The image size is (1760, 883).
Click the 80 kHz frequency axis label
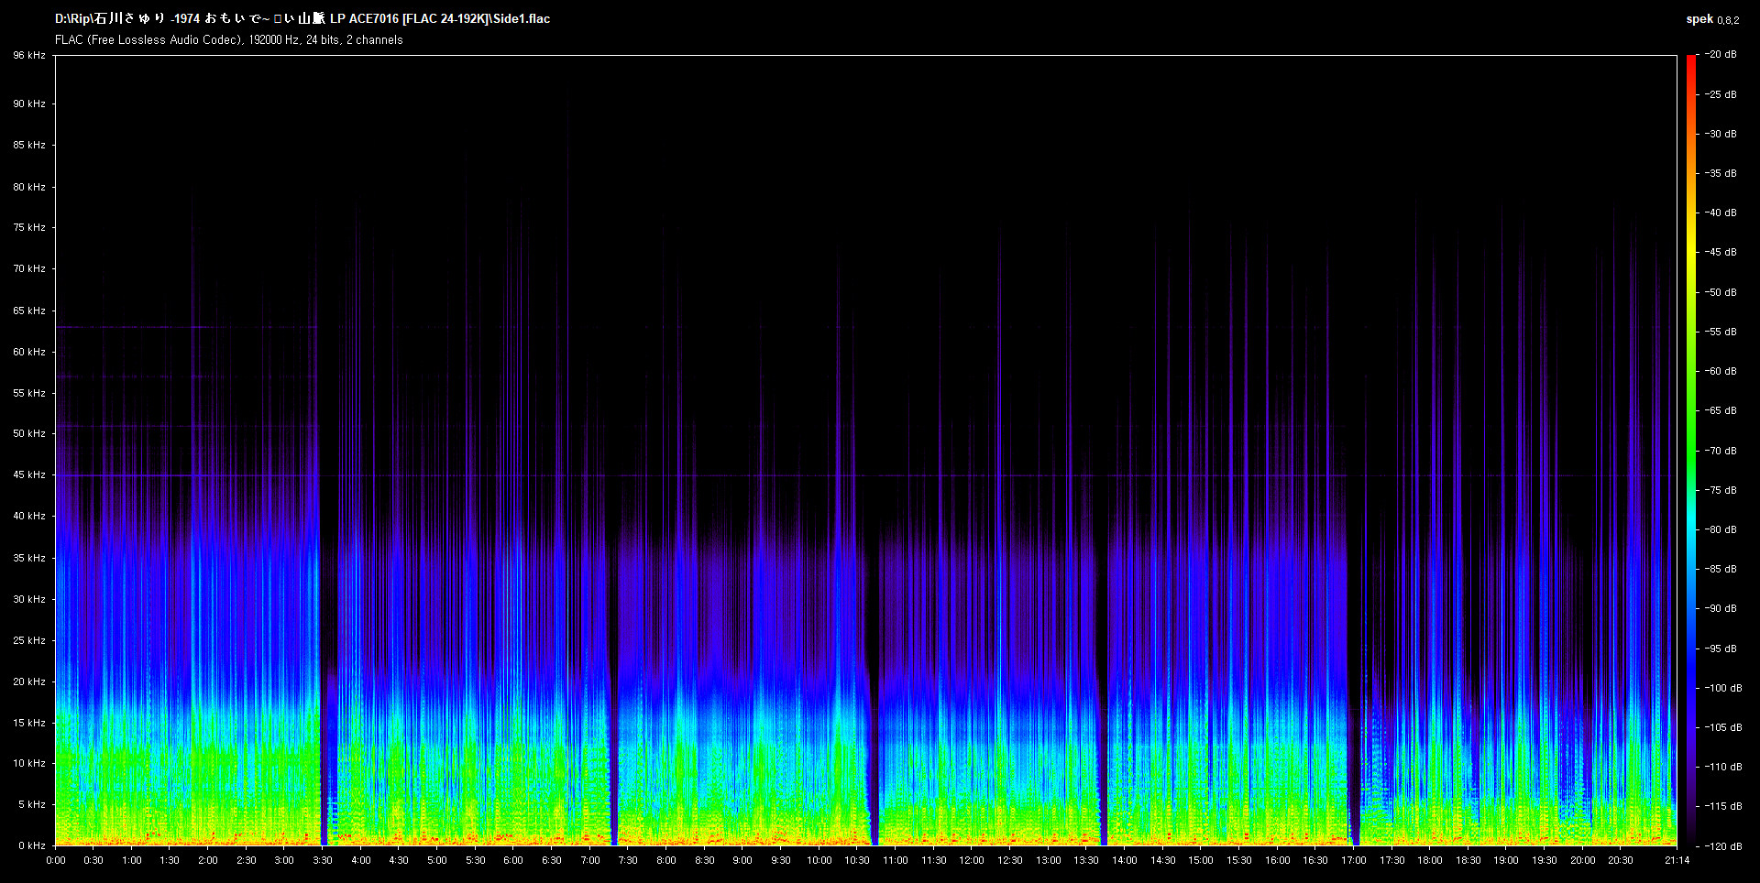[x=29, y=187]
